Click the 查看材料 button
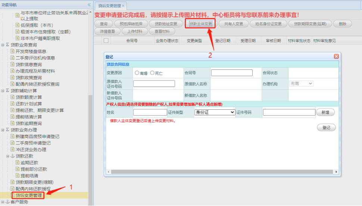Viewport: 362px width, 206px height. click(162, 31)
